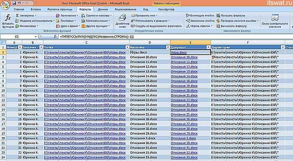Open Автосумма function icon
Viewport: 293px width, 161px height.
(x=18, y=15)
